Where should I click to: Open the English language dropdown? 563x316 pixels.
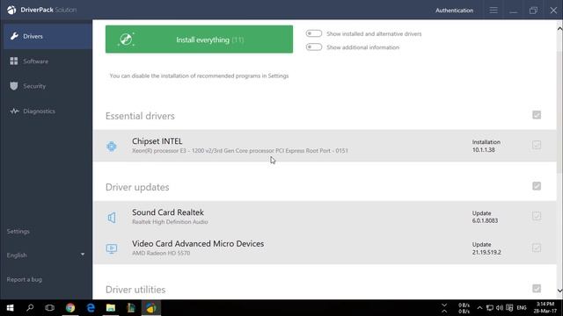tap(46, 255)
